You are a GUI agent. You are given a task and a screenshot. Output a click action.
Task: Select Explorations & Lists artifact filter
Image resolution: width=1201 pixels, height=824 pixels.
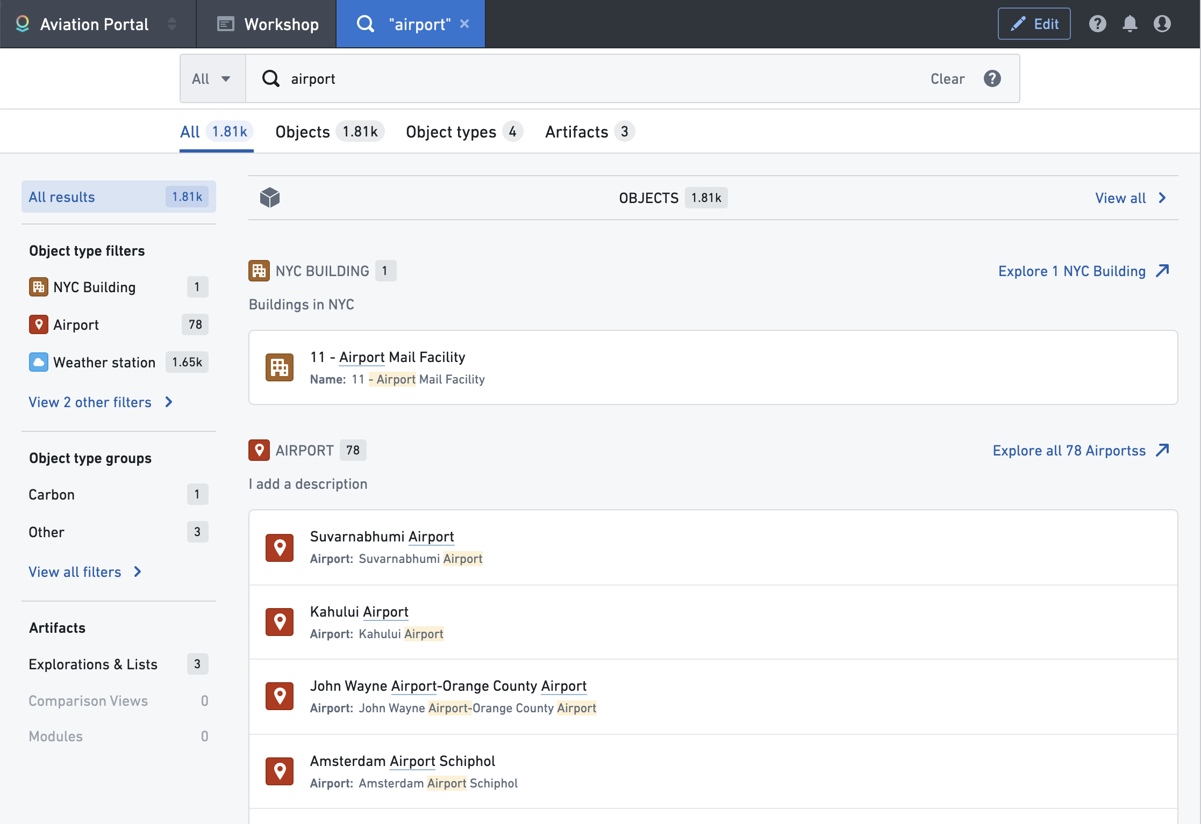pyautogui.click(x=119, y=664)
